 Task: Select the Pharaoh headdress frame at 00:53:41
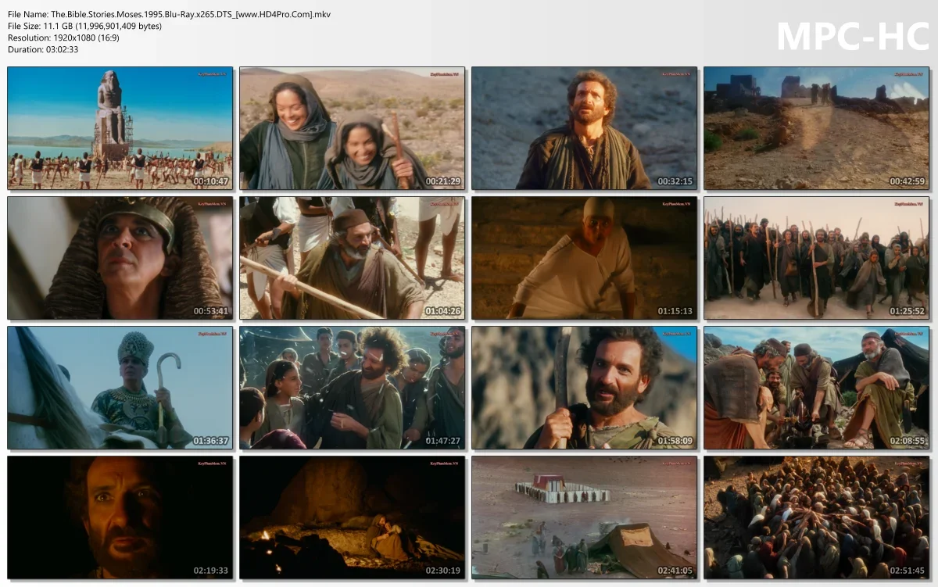[120, 258]
